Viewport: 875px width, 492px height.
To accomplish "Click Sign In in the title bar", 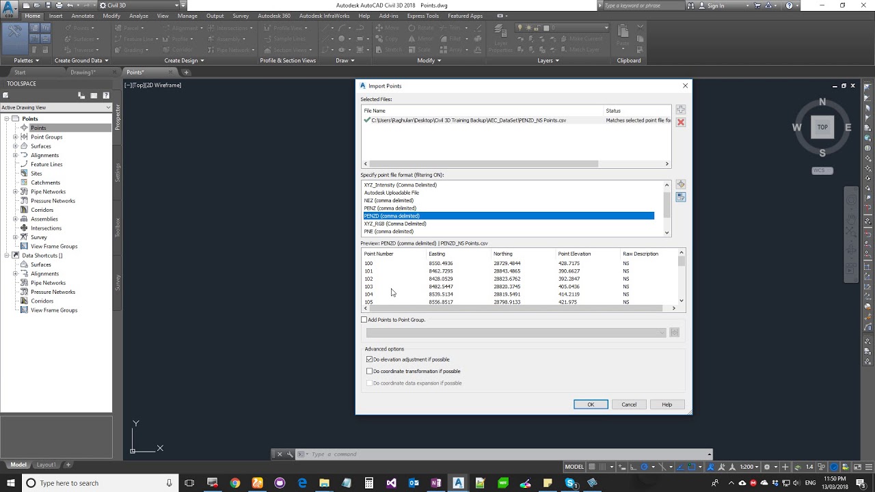I will click(x=716, y=5).
